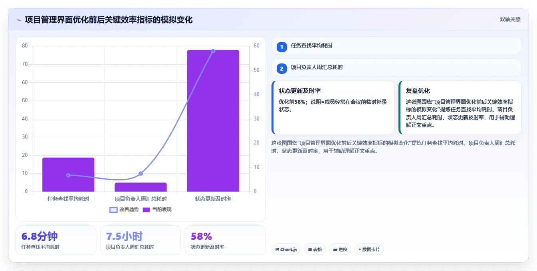Click the summary paragraph below the cards
The image size is (537, 271).
tap(393, 147)
